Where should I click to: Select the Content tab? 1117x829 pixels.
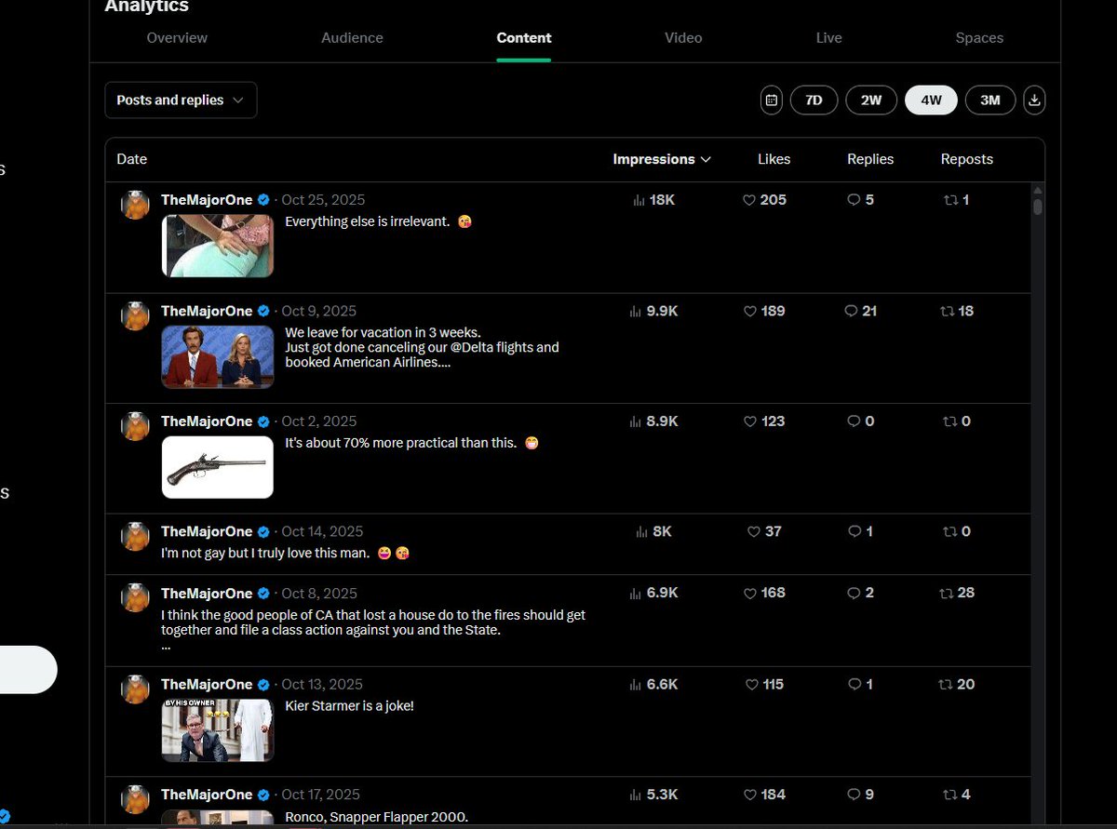(524, 38)
